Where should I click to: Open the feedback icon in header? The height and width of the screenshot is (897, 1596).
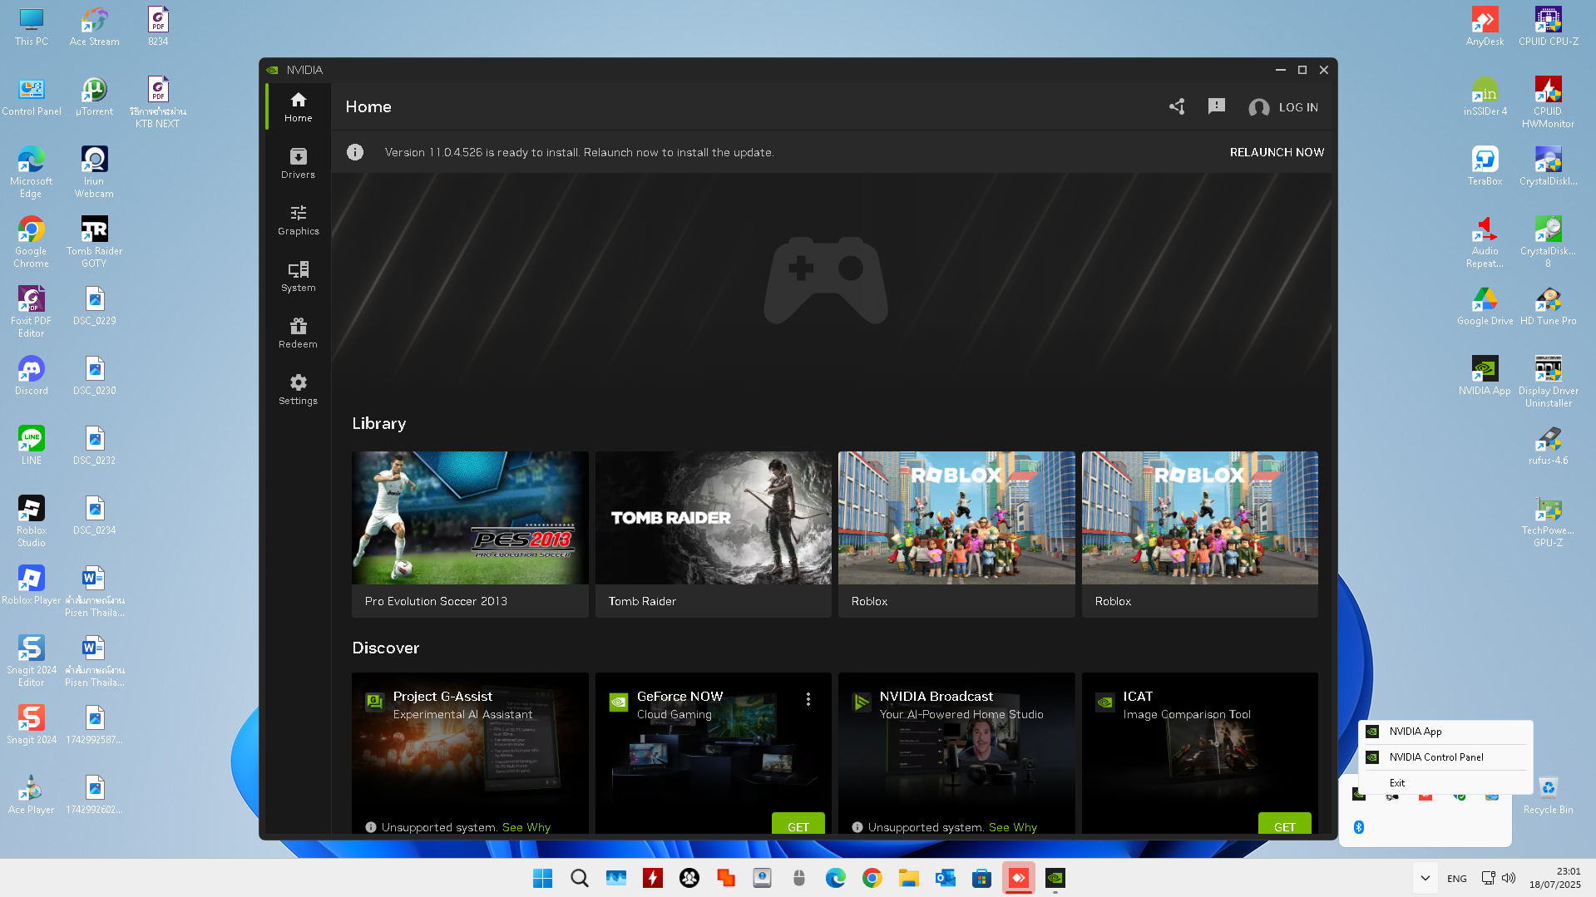1216,106
